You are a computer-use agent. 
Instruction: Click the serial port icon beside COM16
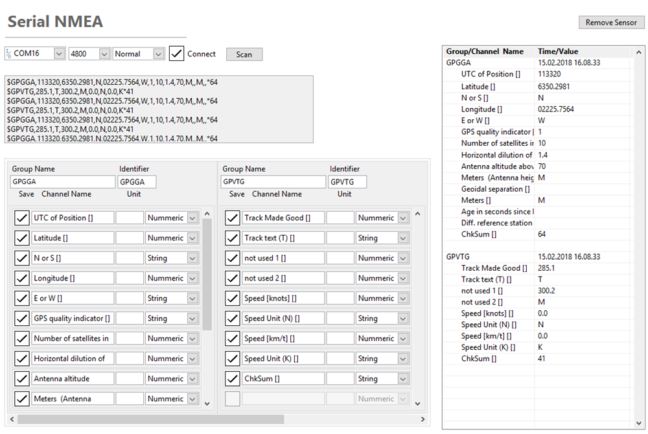pyautogui.click(x=9, y=53)
